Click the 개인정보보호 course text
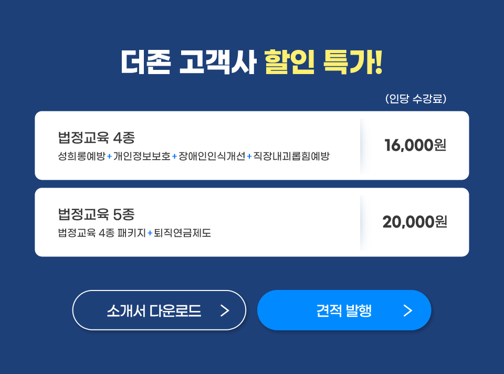Image resolution: width=504 pixels, height=374 pixels. [x=142, y=157]
